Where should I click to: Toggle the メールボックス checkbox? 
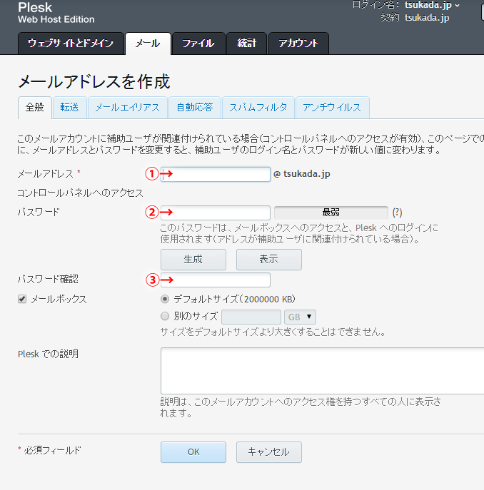[22, 299]
